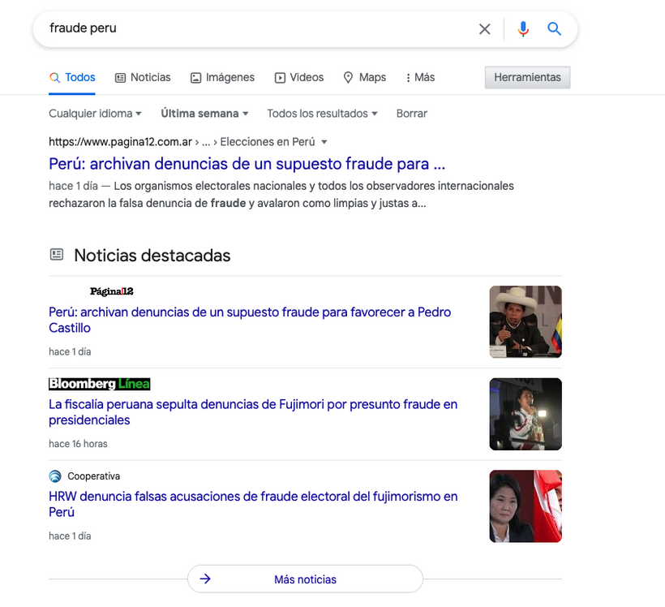Toggle the Herramientas button
665x607 pixels.
[x=527, y=77]
